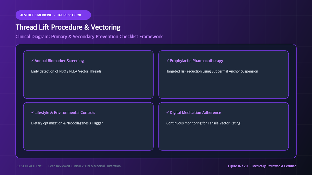Screen dimensions: 312x175
Task: Select the Annual Biomarker Screening heading
Action: coord(57,61)
